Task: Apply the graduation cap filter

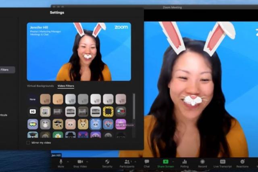Action: [33, 135]
